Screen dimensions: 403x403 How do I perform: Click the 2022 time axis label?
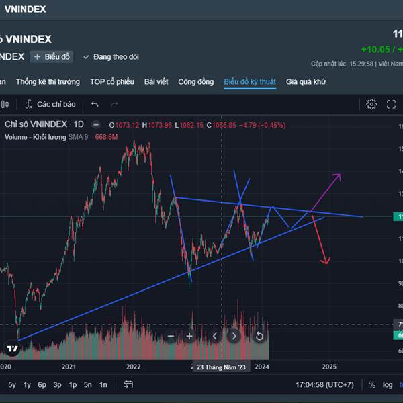[x=134, y=367]
